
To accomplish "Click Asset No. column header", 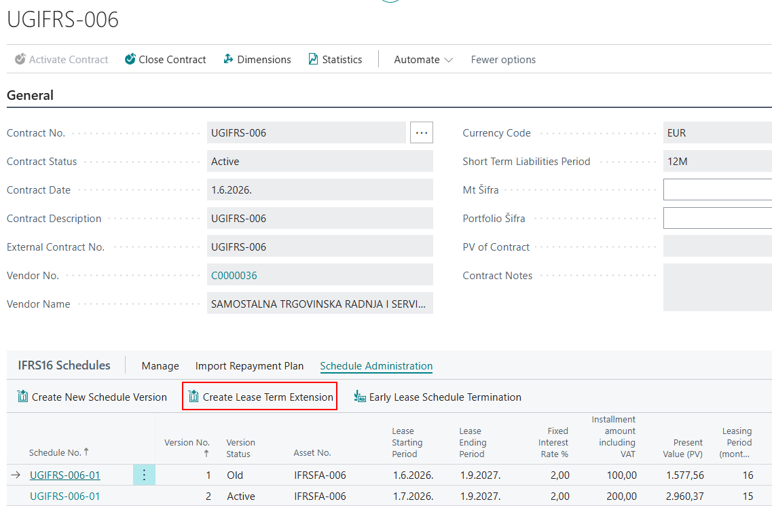I will point(312,452).
